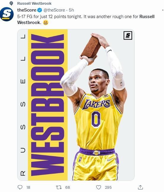Open the Westbrook Lakers graphic image

[76, 105]
